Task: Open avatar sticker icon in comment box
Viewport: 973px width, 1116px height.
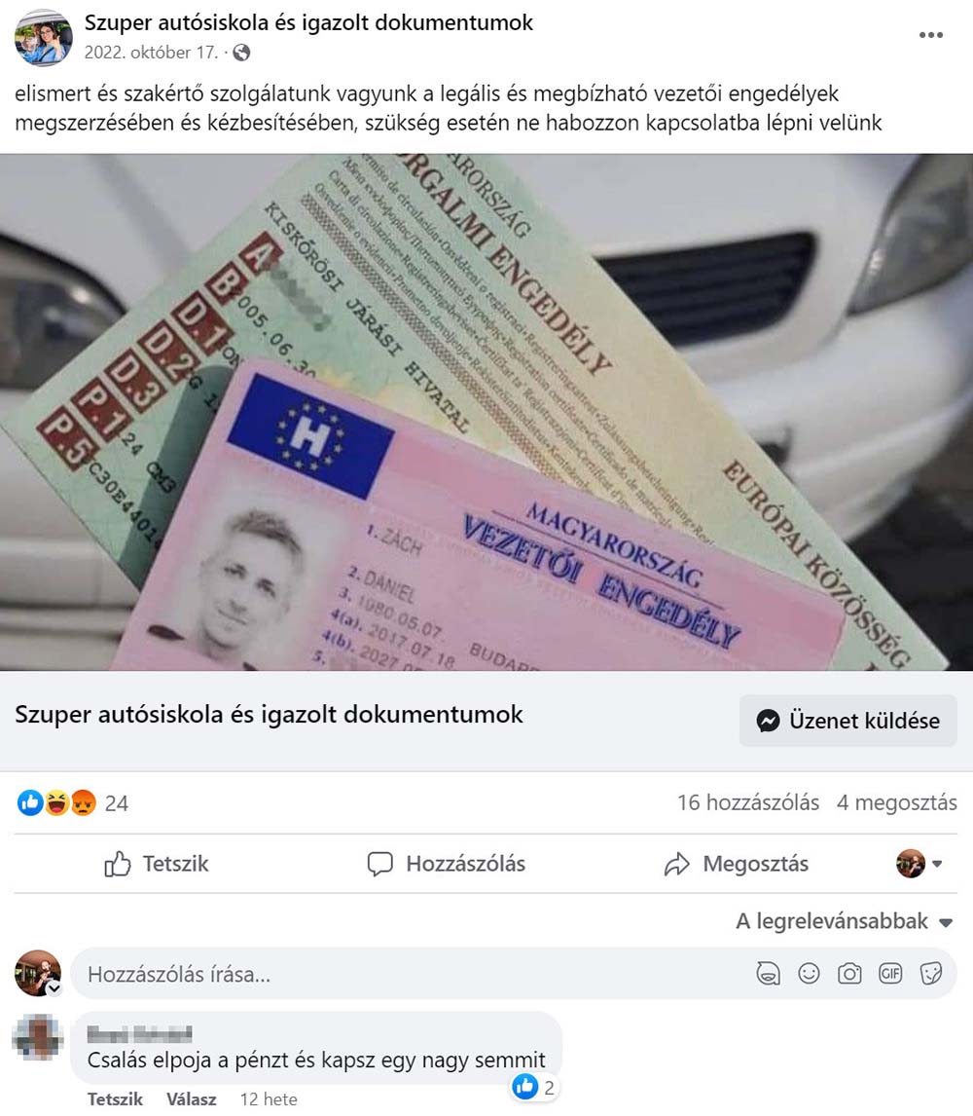Action: (768, 973)
